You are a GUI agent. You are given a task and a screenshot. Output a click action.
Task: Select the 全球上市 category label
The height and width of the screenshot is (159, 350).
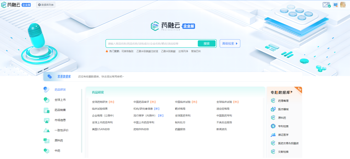[x=60, y=100]
